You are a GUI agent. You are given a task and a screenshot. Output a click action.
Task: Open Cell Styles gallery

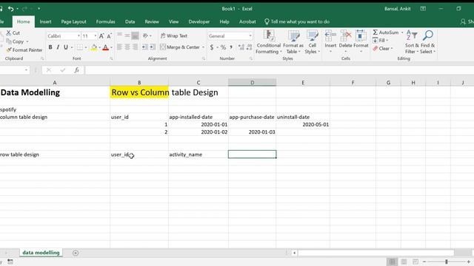[x=313, y=42]
